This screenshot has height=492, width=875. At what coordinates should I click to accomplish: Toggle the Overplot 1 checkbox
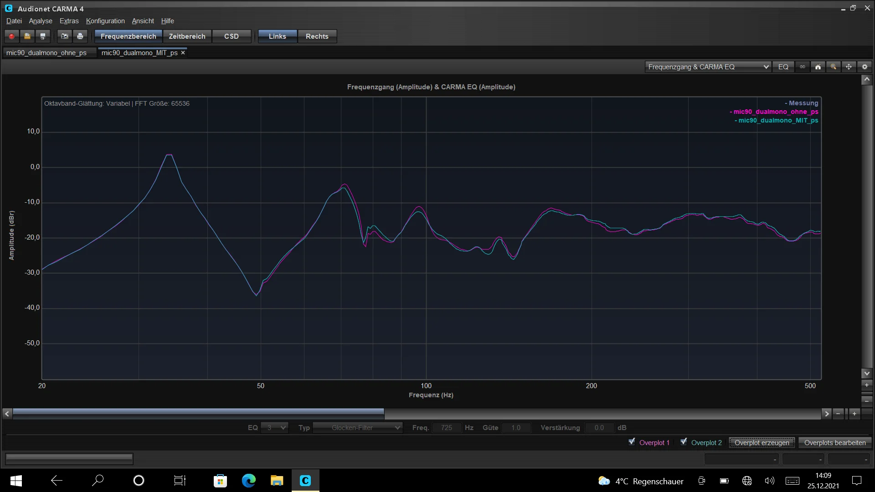coord(632,442)
